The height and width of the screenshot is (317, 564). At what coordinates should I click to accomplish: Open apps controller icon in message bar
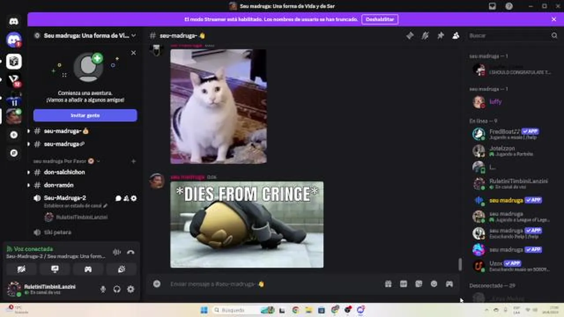[449, 284]
